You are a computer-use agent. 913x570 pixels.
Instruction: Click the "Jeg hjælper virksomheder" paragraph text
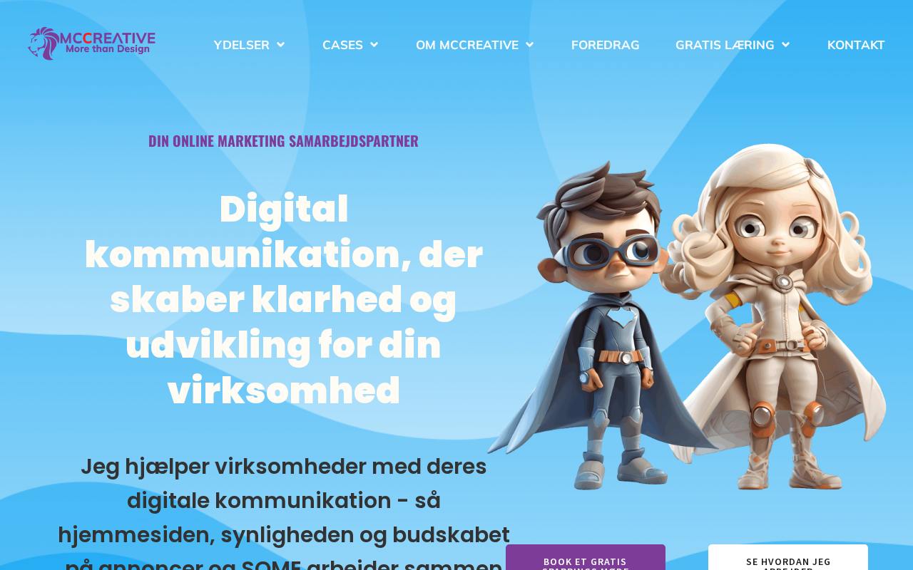tap(284, 510)
